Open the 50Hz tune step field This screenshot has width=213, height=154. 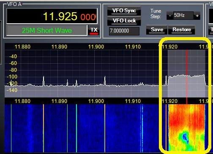coord(183,16)
